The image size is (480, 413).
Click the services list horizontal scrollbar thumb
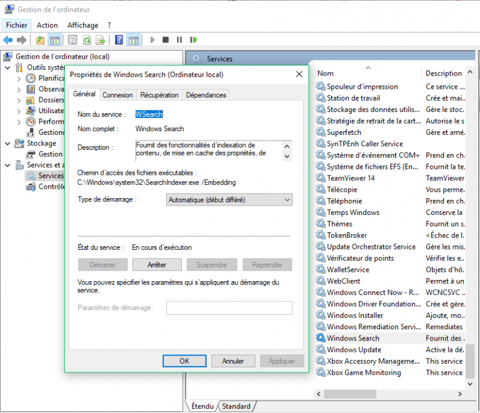point(350,394)
